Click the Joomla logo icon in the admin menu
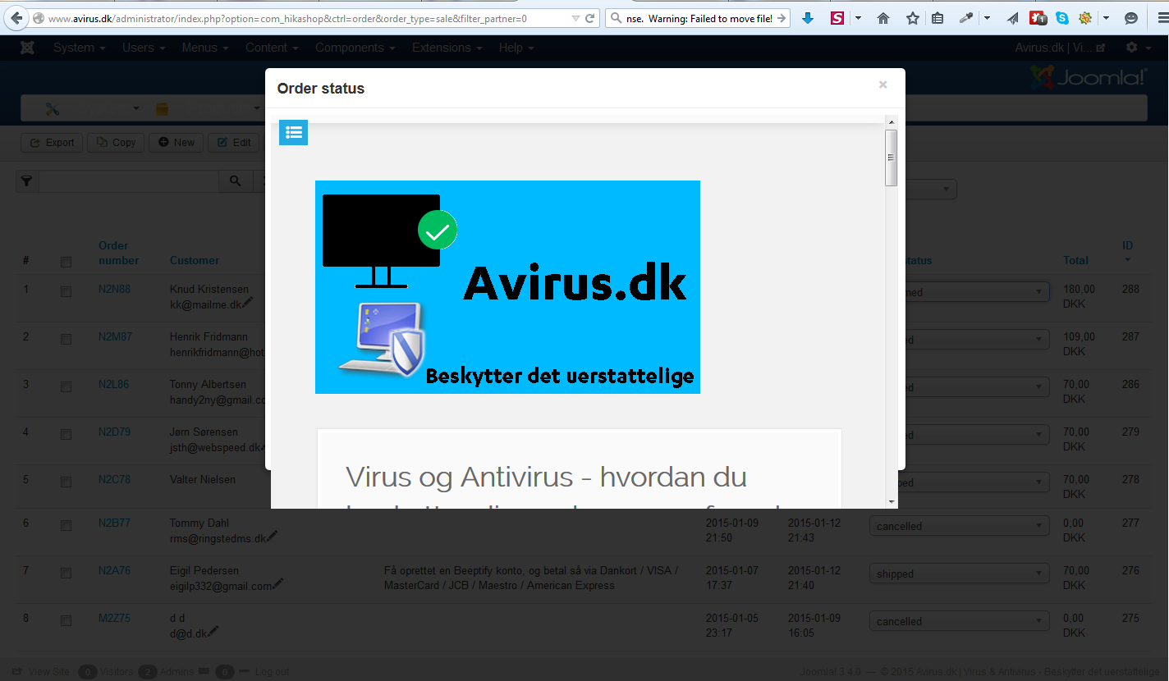Screen dimensions: 1169x681 (x=27, y=48)
